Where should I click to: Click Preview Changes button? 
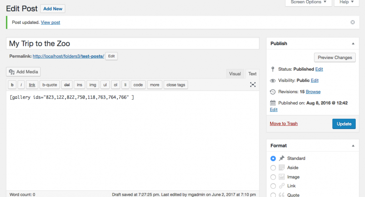(335, 57)
